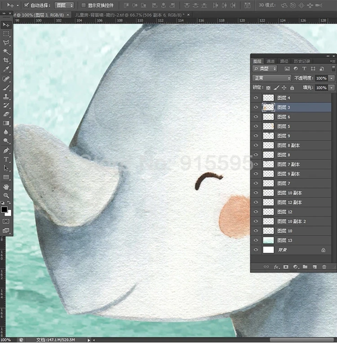Select the Hand tool
This screenshot has width=337, height=347.
[x=6, y=186]
